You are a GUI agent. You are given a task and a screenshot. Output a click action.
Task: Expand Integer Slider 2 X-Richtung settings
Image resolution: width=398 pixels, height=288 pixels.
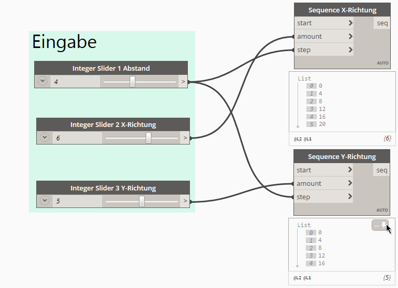(x=45, y=138)
